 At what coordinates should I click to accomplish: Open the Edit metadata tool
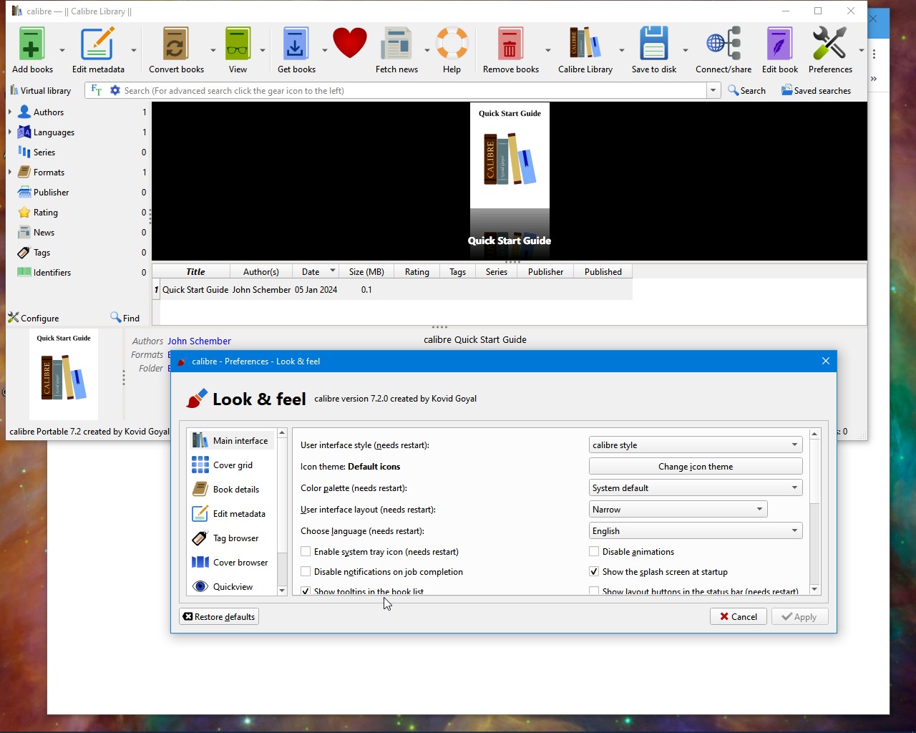point(98,50)
